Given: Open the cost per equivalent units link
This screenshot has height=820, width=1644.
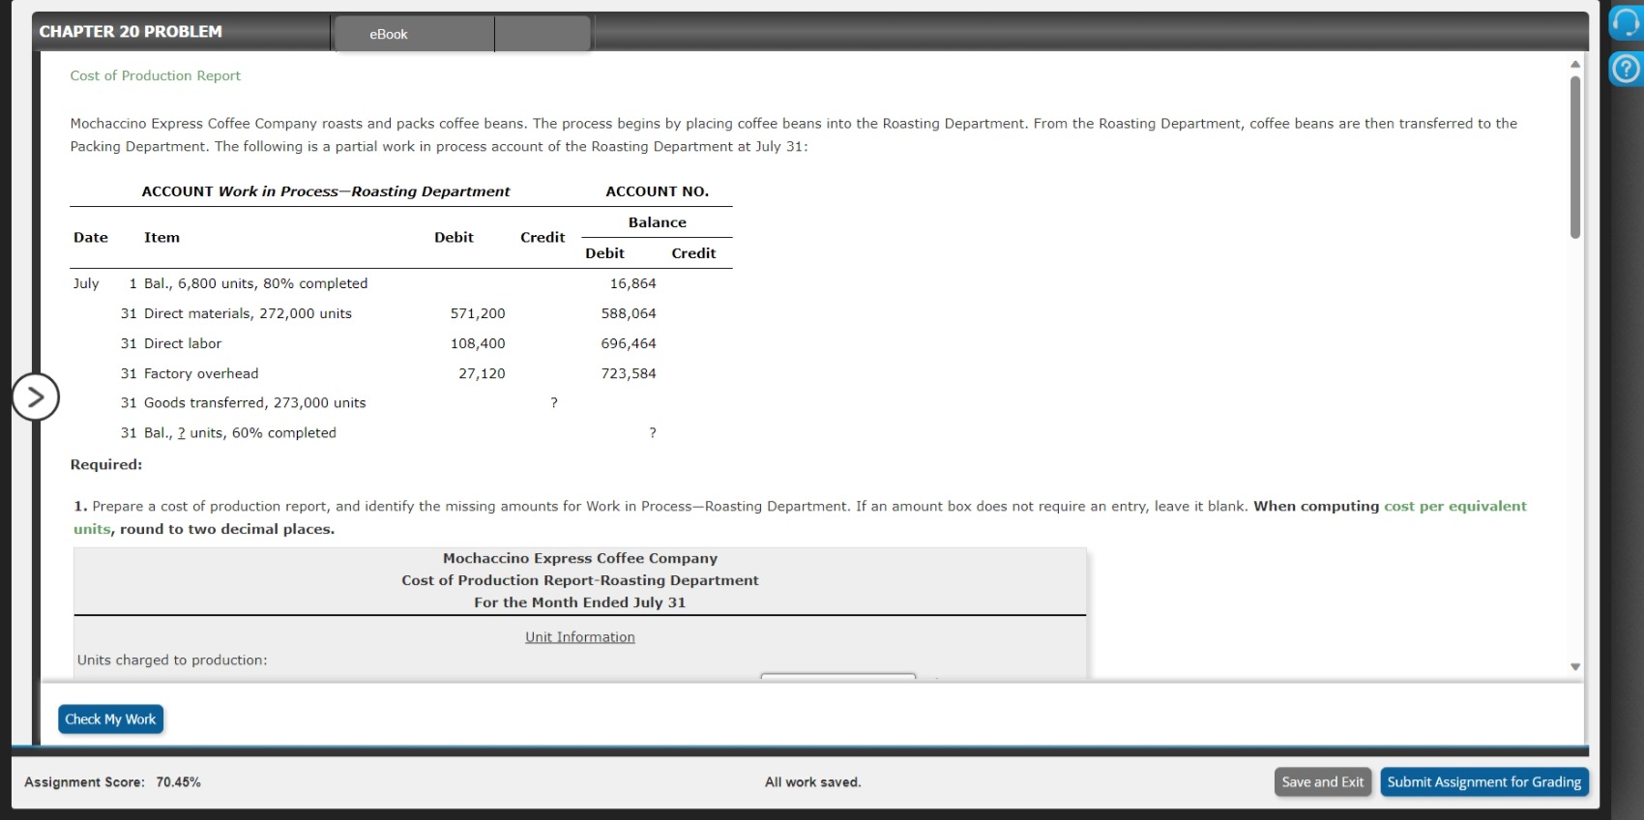Looking at the screenshot, I should pyautogui.click(x=1455, y=506).
